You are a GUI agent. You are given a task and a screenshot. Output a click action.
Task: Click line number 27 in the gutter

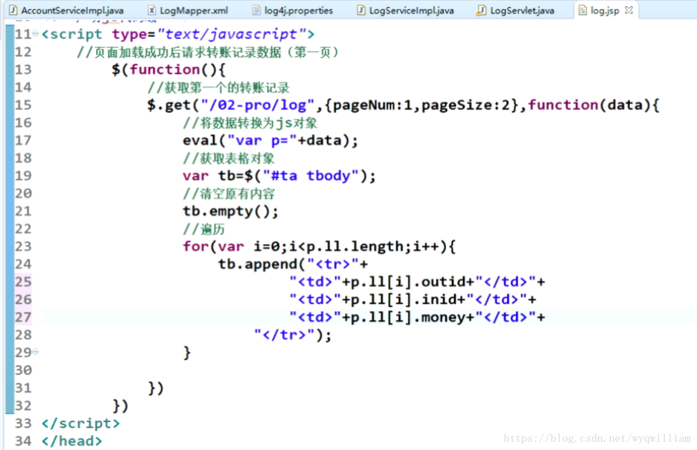click(23, 317)
